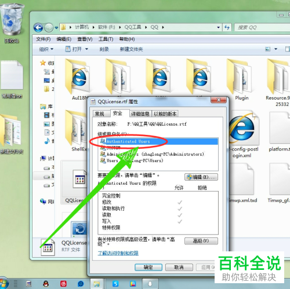Screen dimensions: 290x289
Task: Click the 搜索 QQ search field
Action: tap(262, 27)
